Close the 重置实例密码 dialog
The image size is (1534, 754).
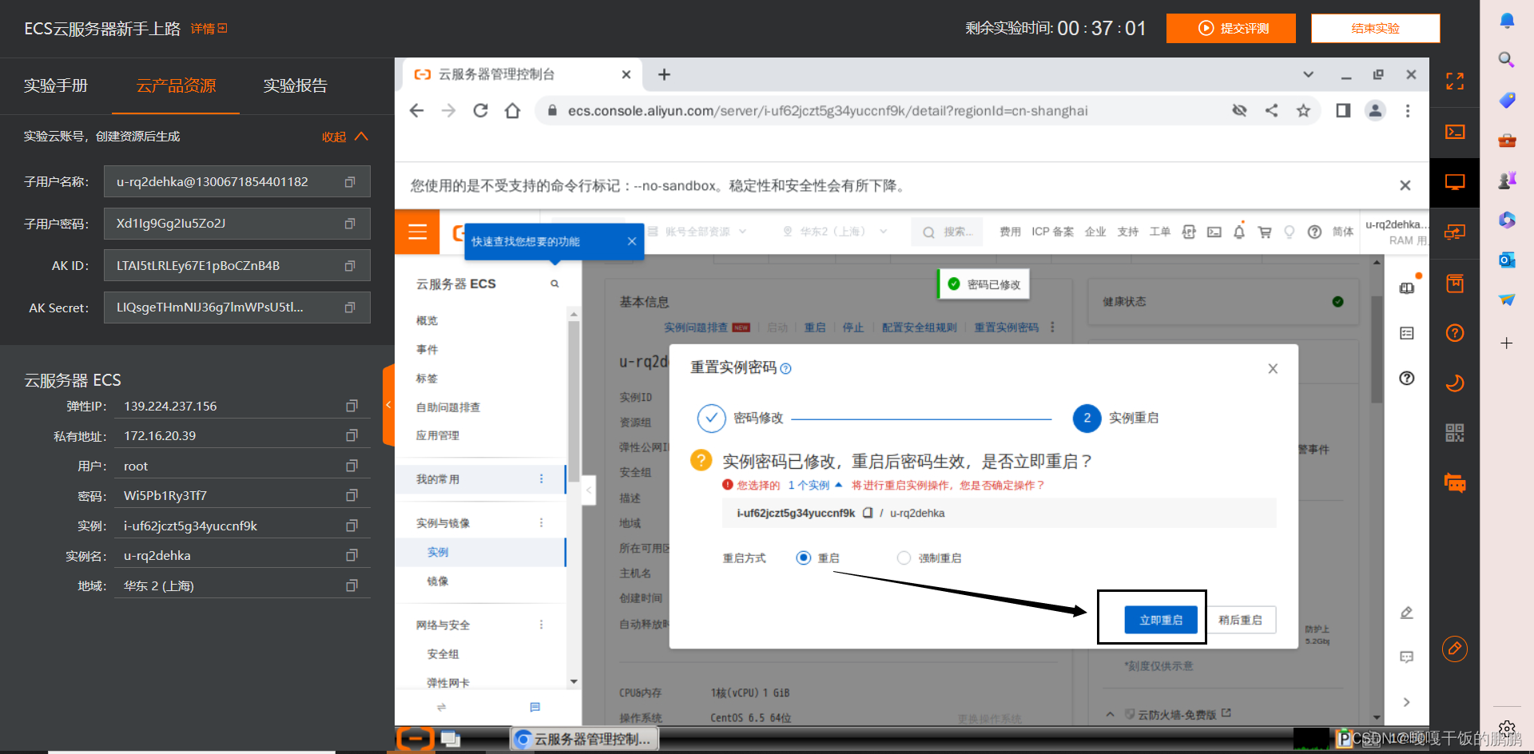(x=1273, y=368)
